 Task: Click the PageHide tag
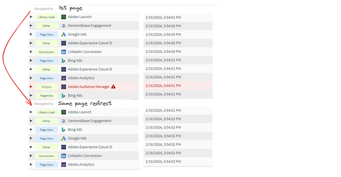47,95
